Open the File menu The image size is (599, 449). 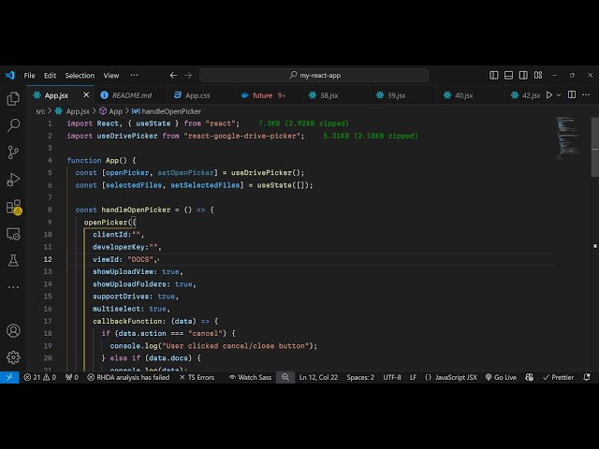pos(30,75)
